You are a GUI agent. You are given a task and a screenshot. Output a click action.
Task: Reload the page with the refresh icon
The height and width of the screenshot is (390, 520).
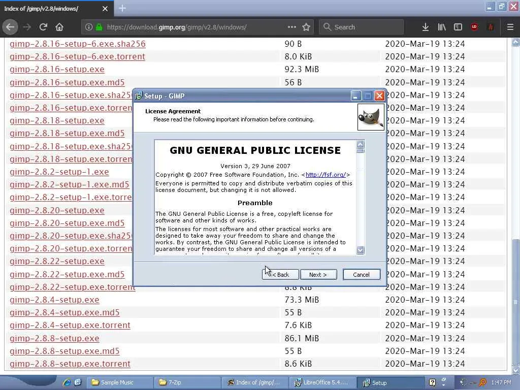(43, 27)
